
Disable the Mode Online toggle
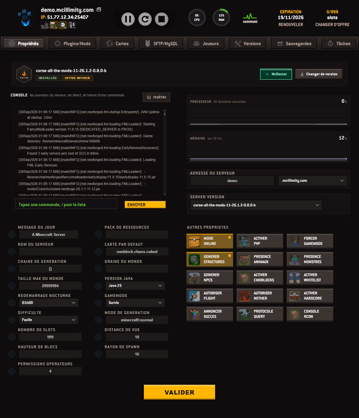(x=210, y=241)
